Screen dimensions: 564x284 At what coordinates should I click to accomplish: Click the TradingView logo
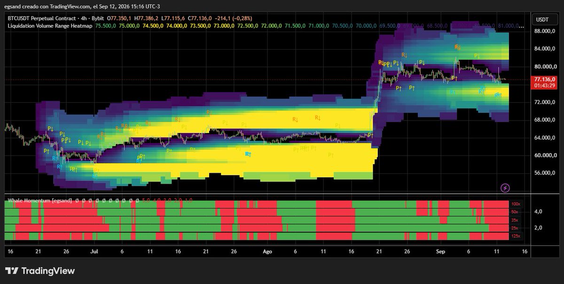point(40,271)
